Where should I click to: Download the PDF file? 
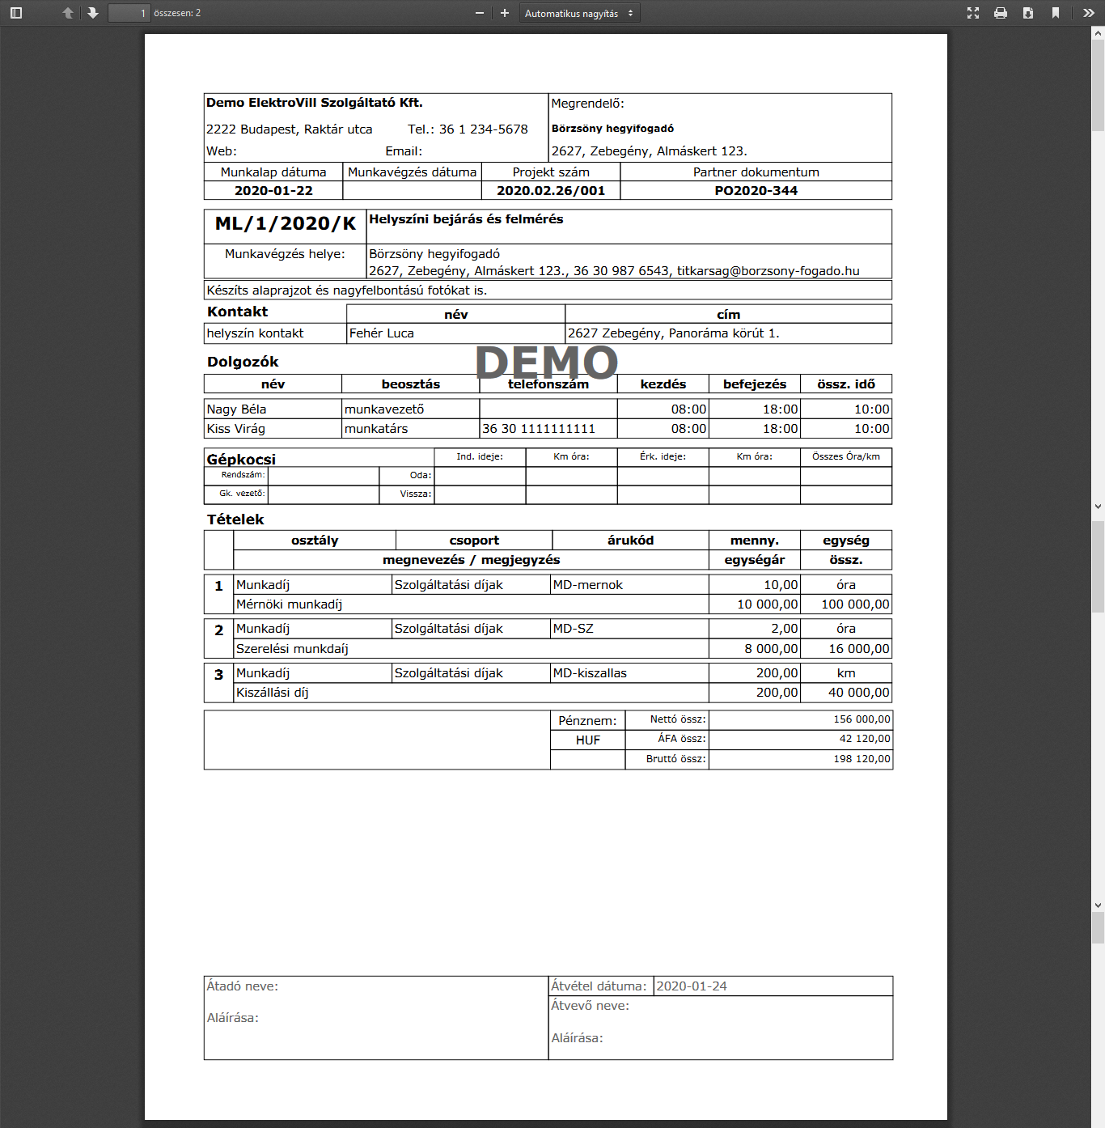[1028, 13]
